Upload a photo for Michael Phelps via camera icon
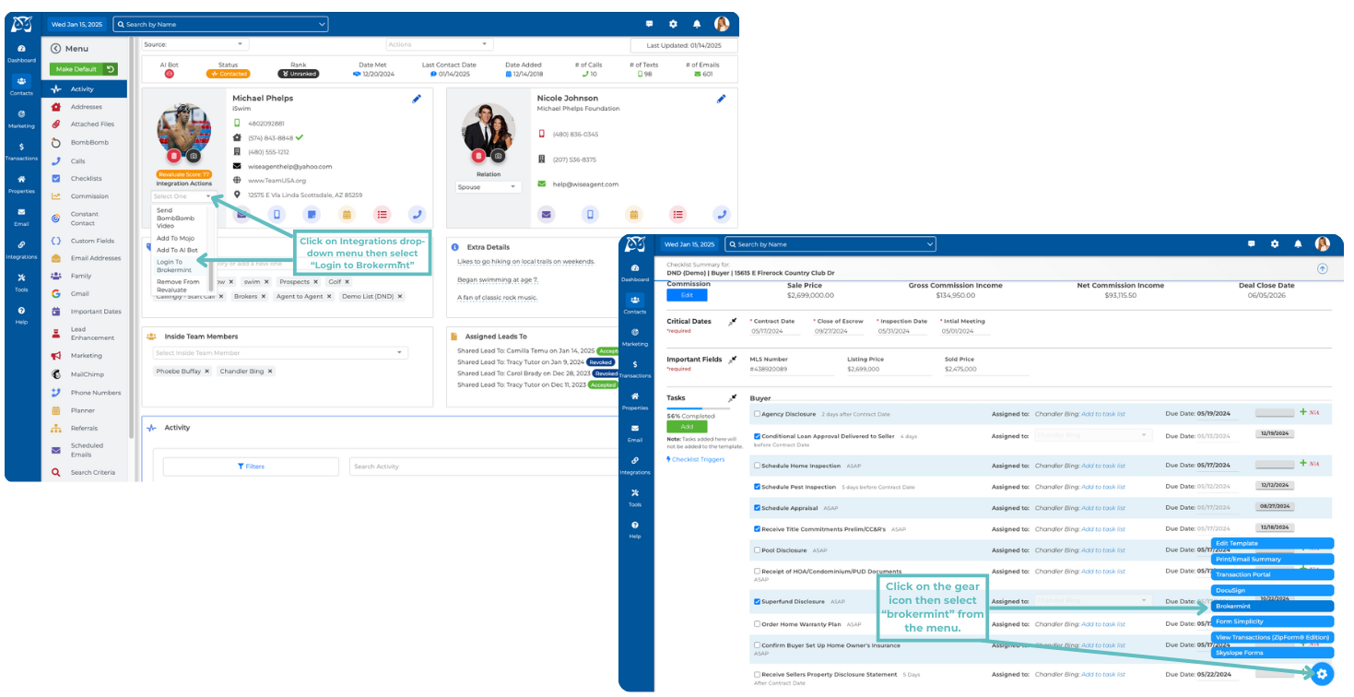Viewport: 1354px width, 697px height. [x=194, y=157]
